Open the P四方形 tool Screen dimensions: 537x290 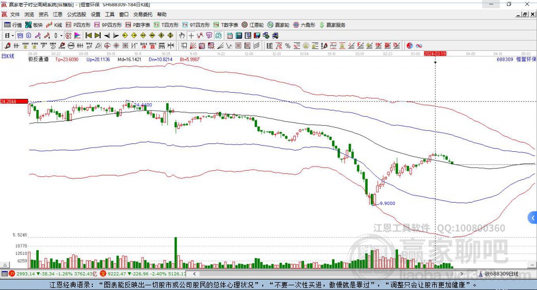point(78,25)
